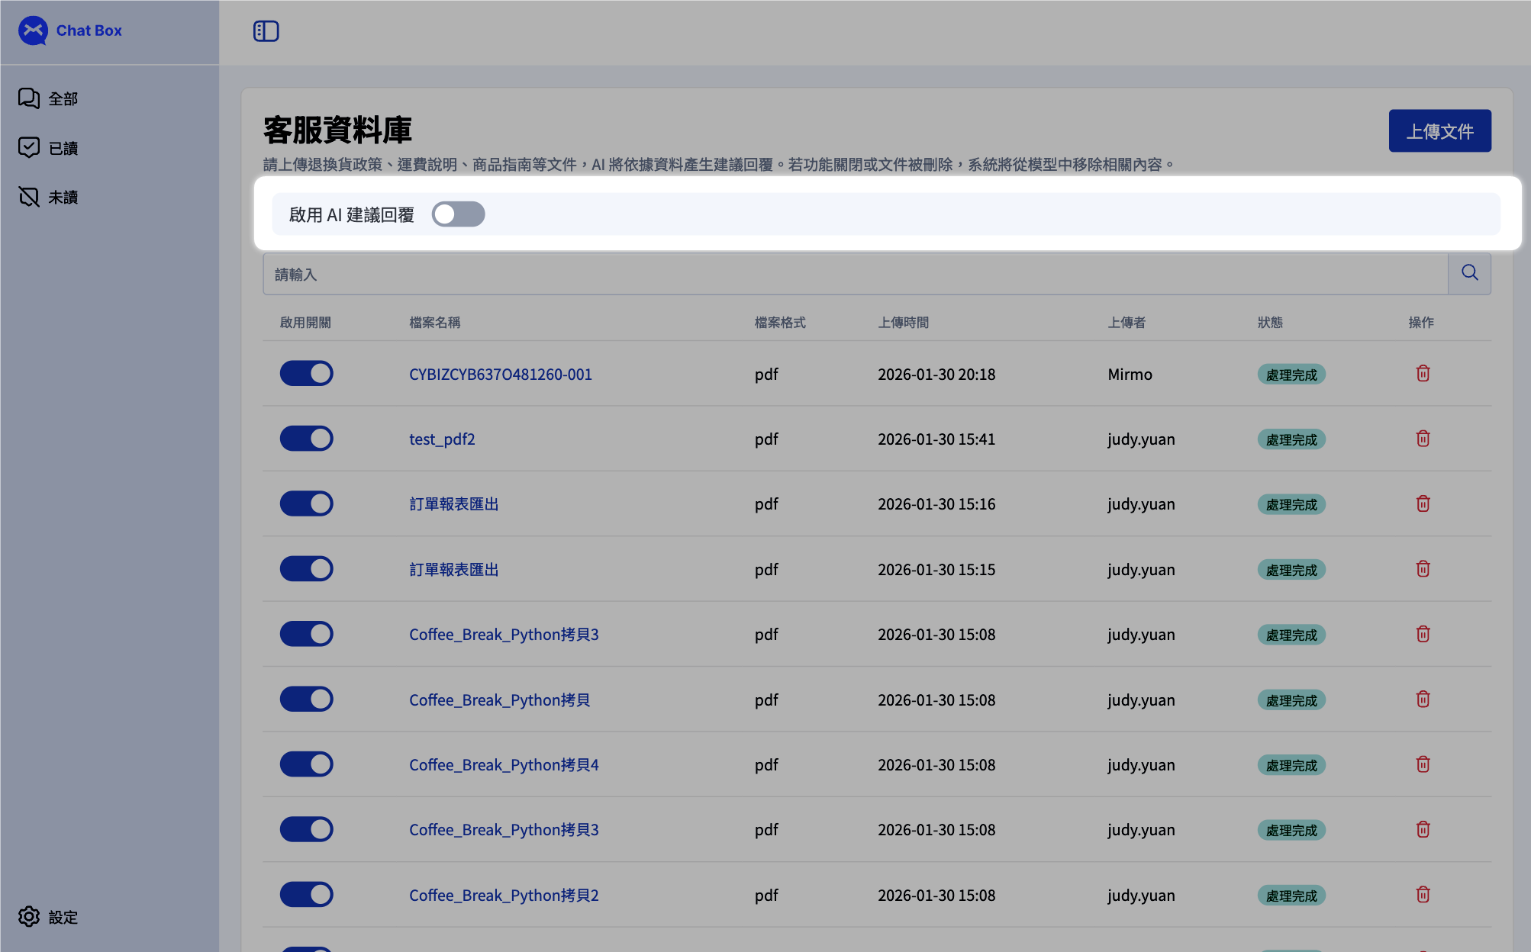Click trash icon for test_pdf2
This screenshot has width=1531, height=952.
click(x=1423, y=439)
